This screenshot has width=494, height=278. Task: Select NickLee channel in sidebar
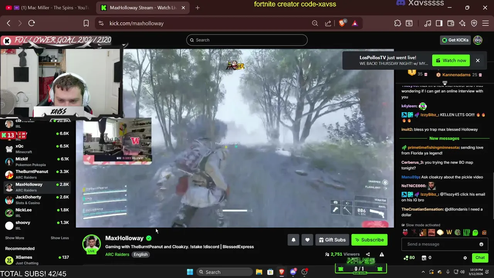point(37,212)
